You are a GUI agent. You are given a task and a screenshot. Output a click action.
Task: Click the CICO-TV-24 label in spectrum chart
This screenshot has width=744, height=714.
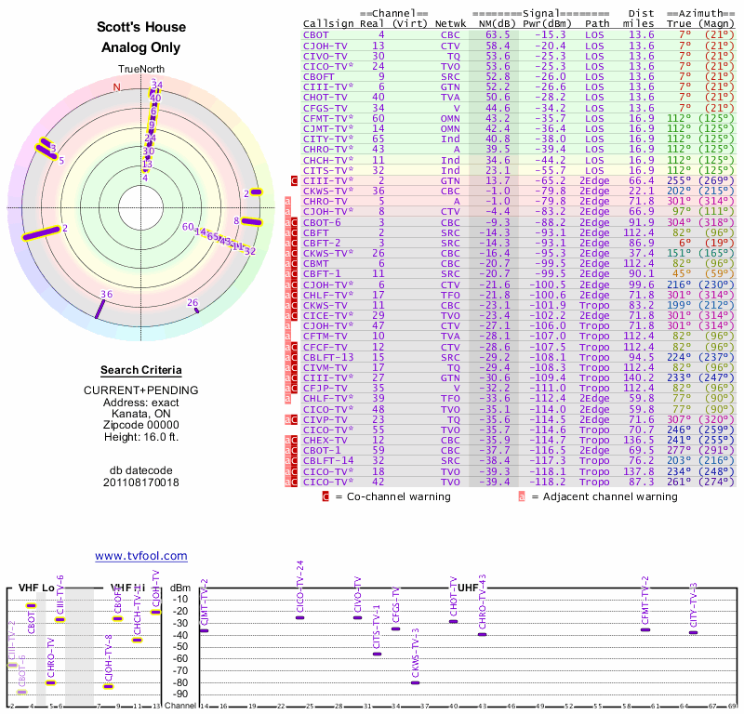[x=299, y=587]
